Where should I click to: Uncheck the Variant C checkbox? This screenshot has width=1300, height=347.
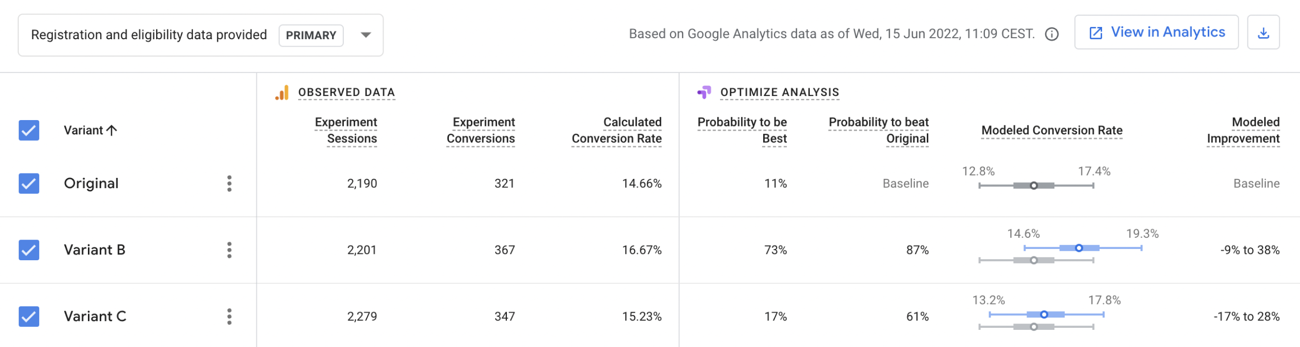point(29,316)
